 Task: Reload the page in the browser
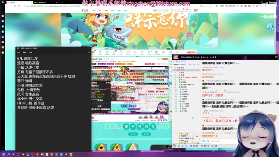[15, 6]
